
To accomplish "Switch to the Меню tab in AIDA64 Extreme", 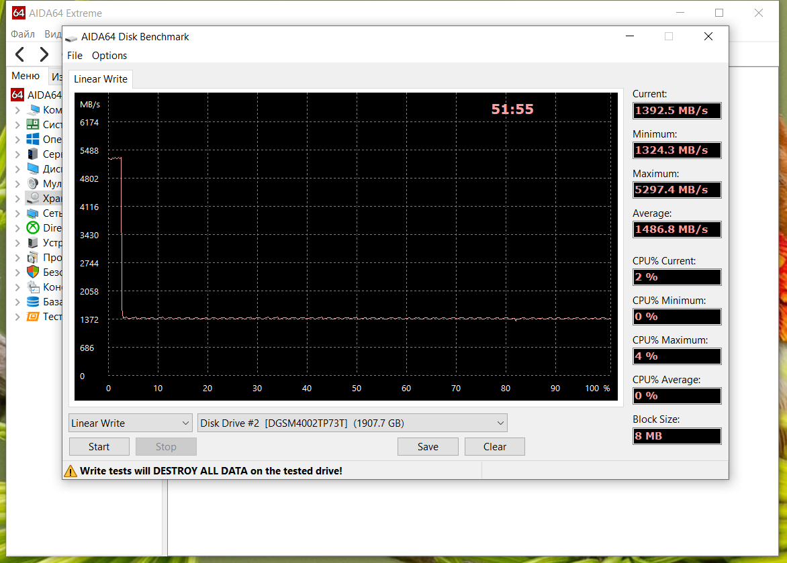I will [26, 76].
